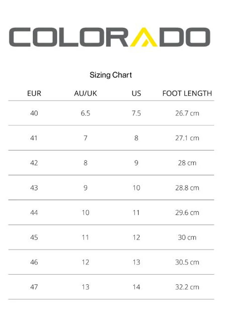Screen dimensions: 234x332
Task: Click the 26.7 cm foot length
Action: point(187,113)
